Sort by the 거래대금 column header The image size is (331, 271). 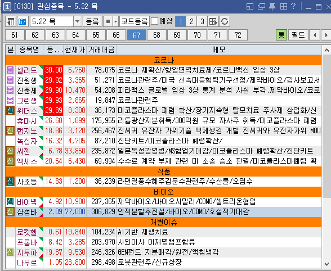coord(101,50)
